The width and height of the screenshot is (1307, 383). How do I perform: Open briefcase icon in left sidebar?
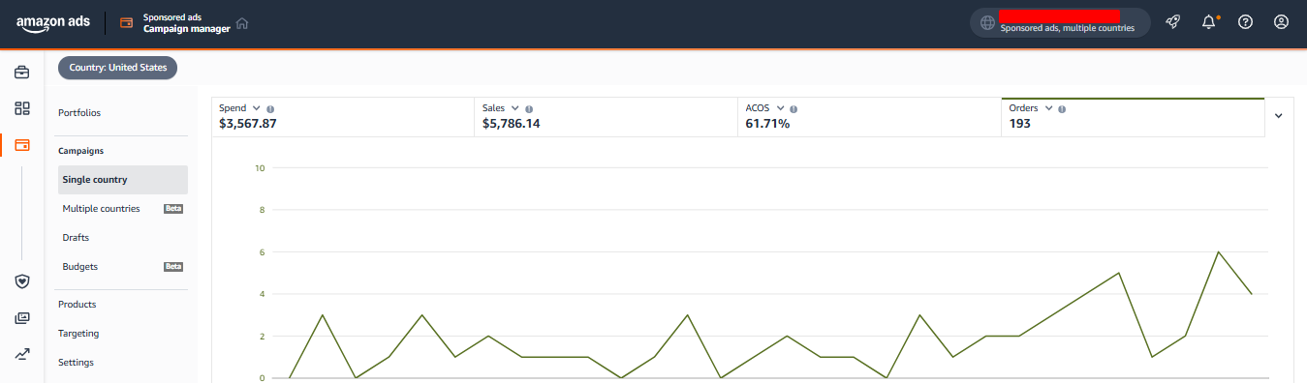pyautogui.click(x=21, y=72)
